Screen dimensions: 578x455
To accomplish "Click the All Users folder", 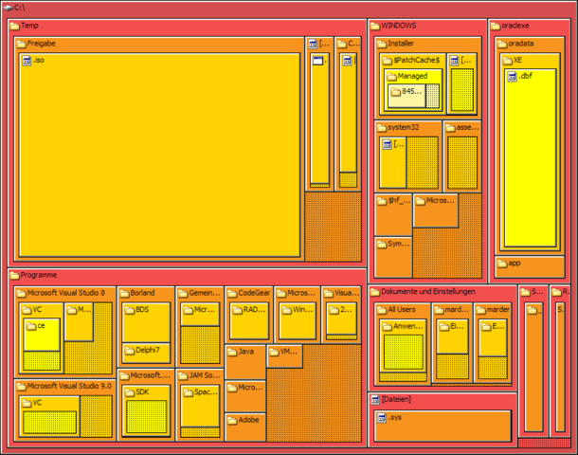I will tap(403, 344).
